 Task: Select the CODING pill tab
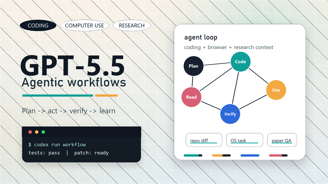click(x=38, y=26)
